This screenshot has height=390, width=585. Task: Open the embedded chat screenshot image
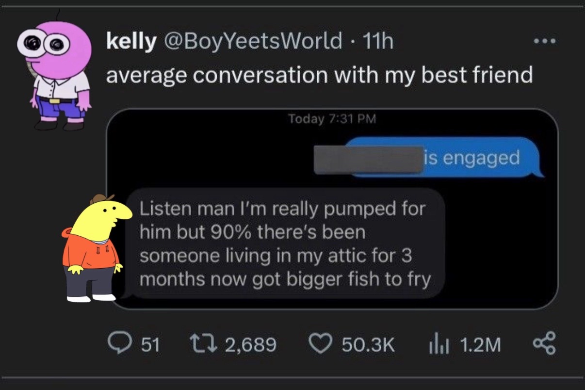(x=332, y=209)
